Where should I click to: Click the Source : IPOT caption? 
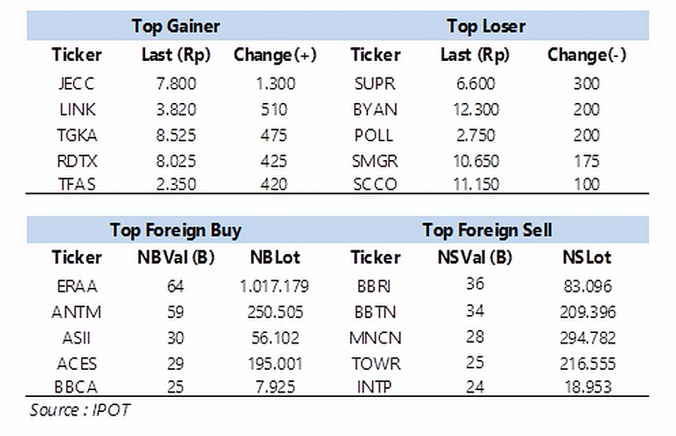80,410
